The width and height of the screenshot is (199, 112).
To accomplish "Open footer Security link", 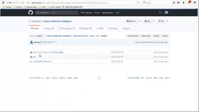I will (62, 78).
